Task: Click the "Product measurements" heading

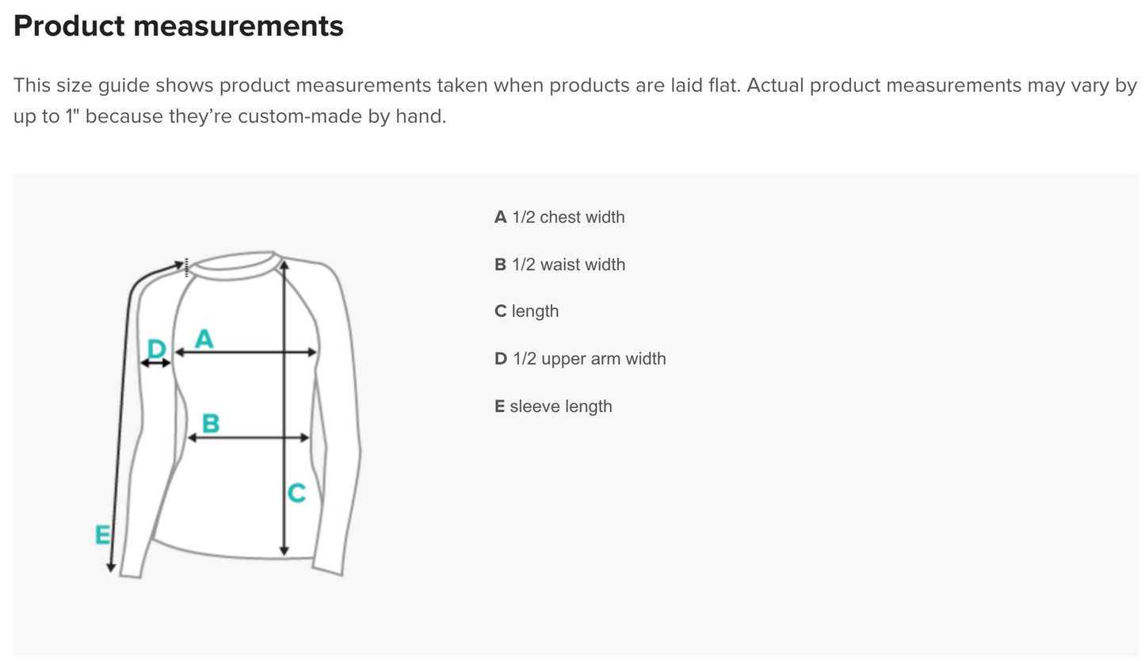Action: [x=178, y=26]
